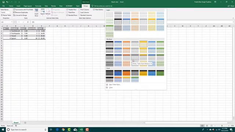Click Resize Table
The image size is (235, 132).
pyautogui.click(x=6, y=15)
